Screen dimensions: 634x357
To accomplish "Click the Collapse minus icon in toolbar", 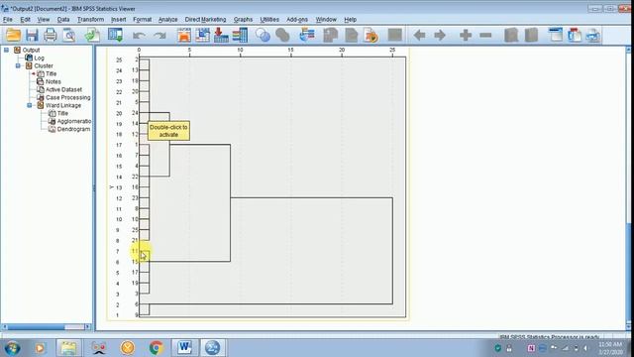I will click(485, 36).
